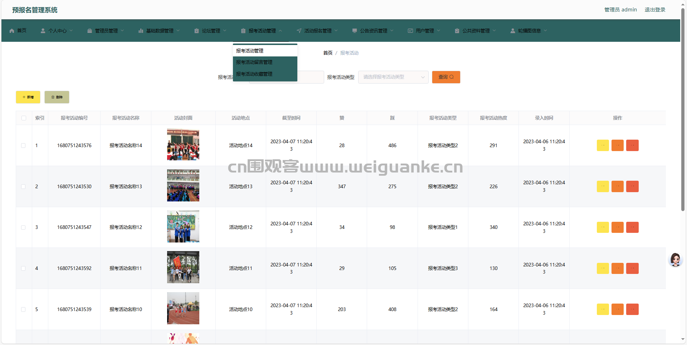Open the 请选择报考活动类型 dropdown
The image size is (687, 345).
[393, 77]
